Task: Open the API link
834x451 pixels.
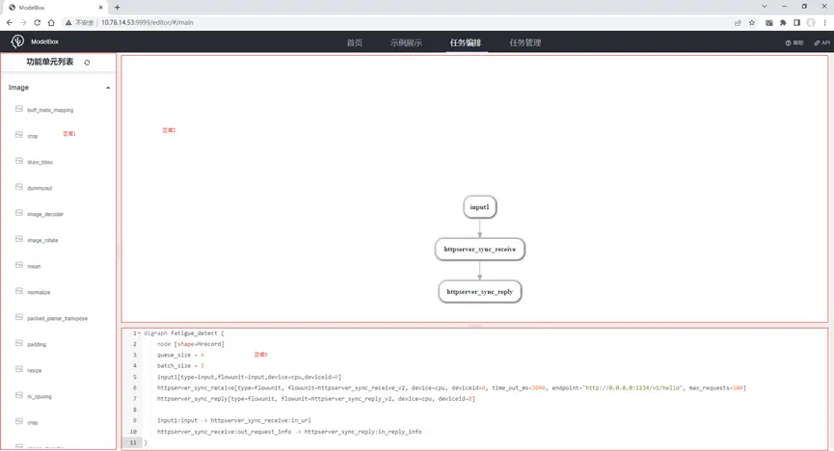Action: point(821,42)
